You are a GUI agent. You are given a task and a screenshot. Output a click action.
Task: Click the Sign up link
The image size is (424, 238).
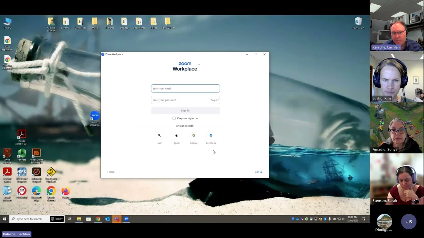point(258,172)
